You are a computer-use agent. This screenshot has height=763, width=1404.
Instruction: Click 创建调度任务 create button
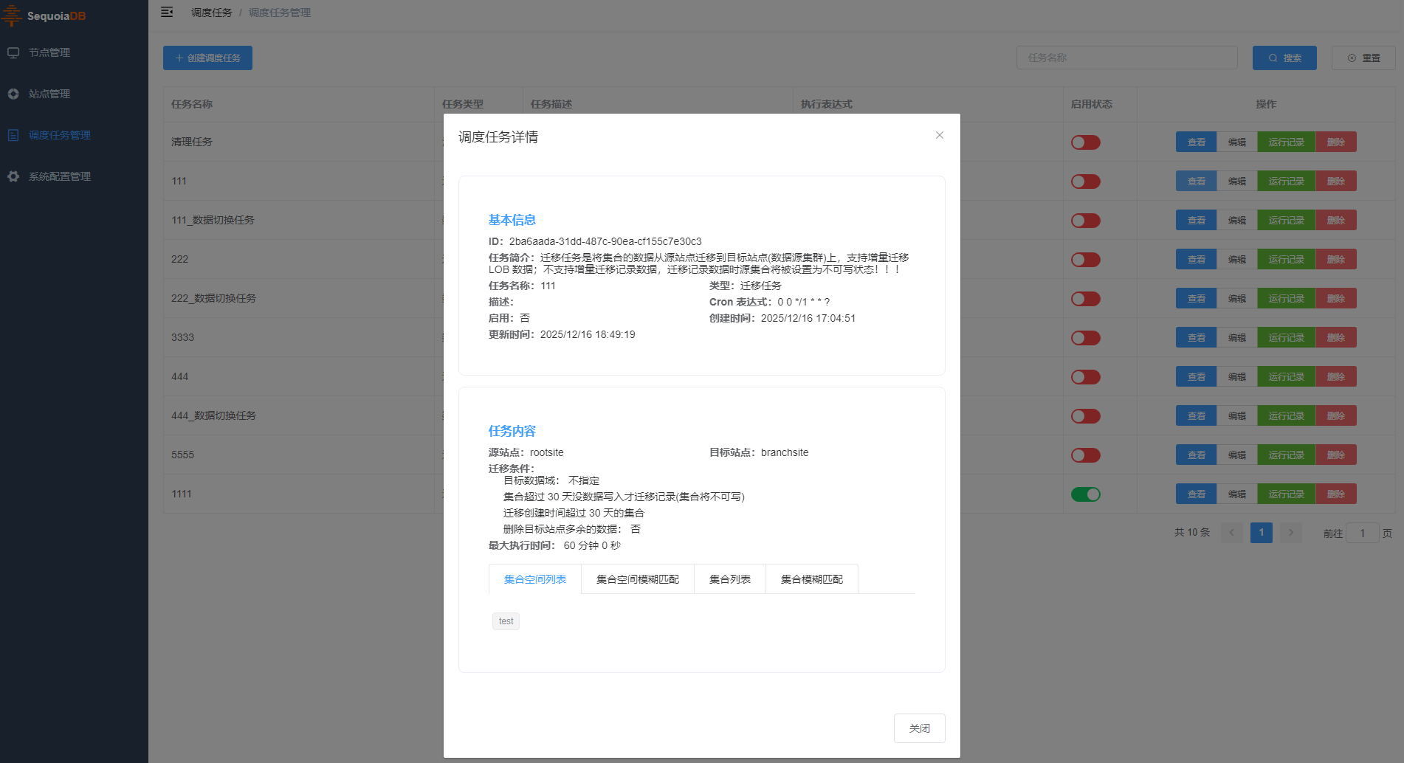207,58
